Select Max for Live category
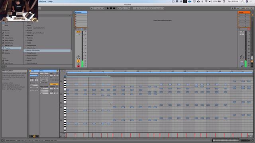 pyautogui.click(x=8, y=45)
